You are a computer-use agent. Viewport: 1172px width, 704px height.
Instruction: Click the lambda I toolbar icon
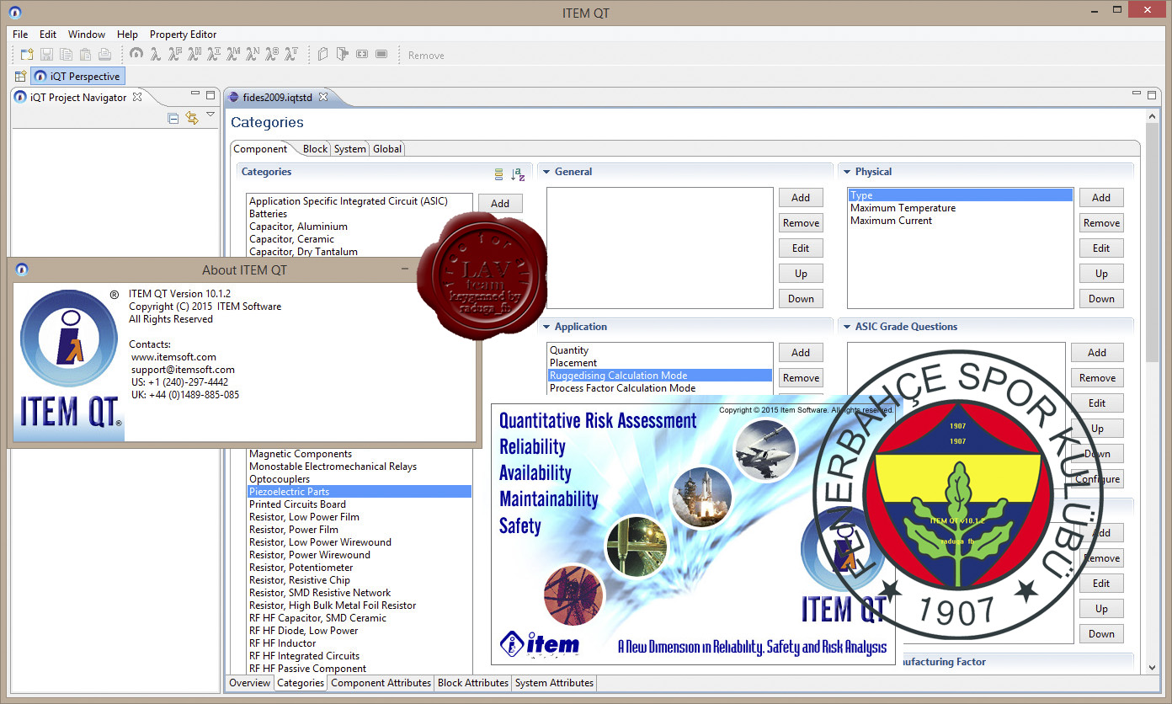214,55
